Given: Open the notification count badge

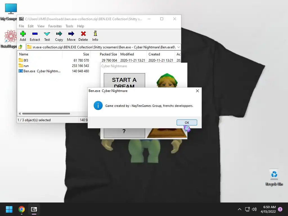Looking at the screenshot, I should (280, 209).
